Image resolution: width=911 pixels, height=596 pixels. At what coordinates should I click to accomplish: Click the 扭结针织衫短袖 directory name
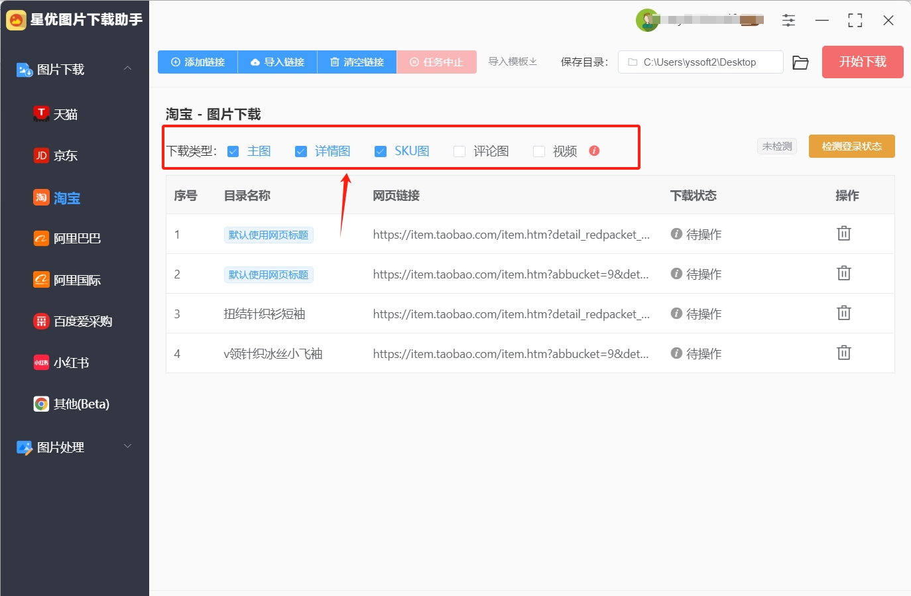click(x=265, y=314)
